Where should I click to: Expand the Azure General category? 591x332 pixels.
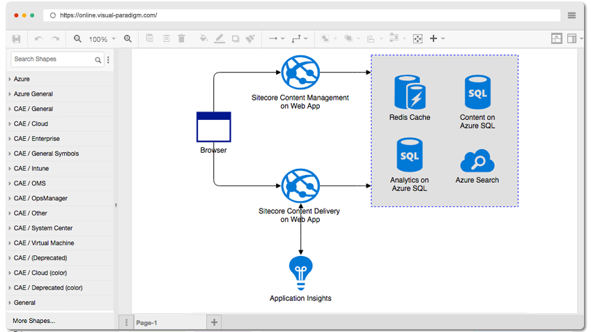pos(61,94)
